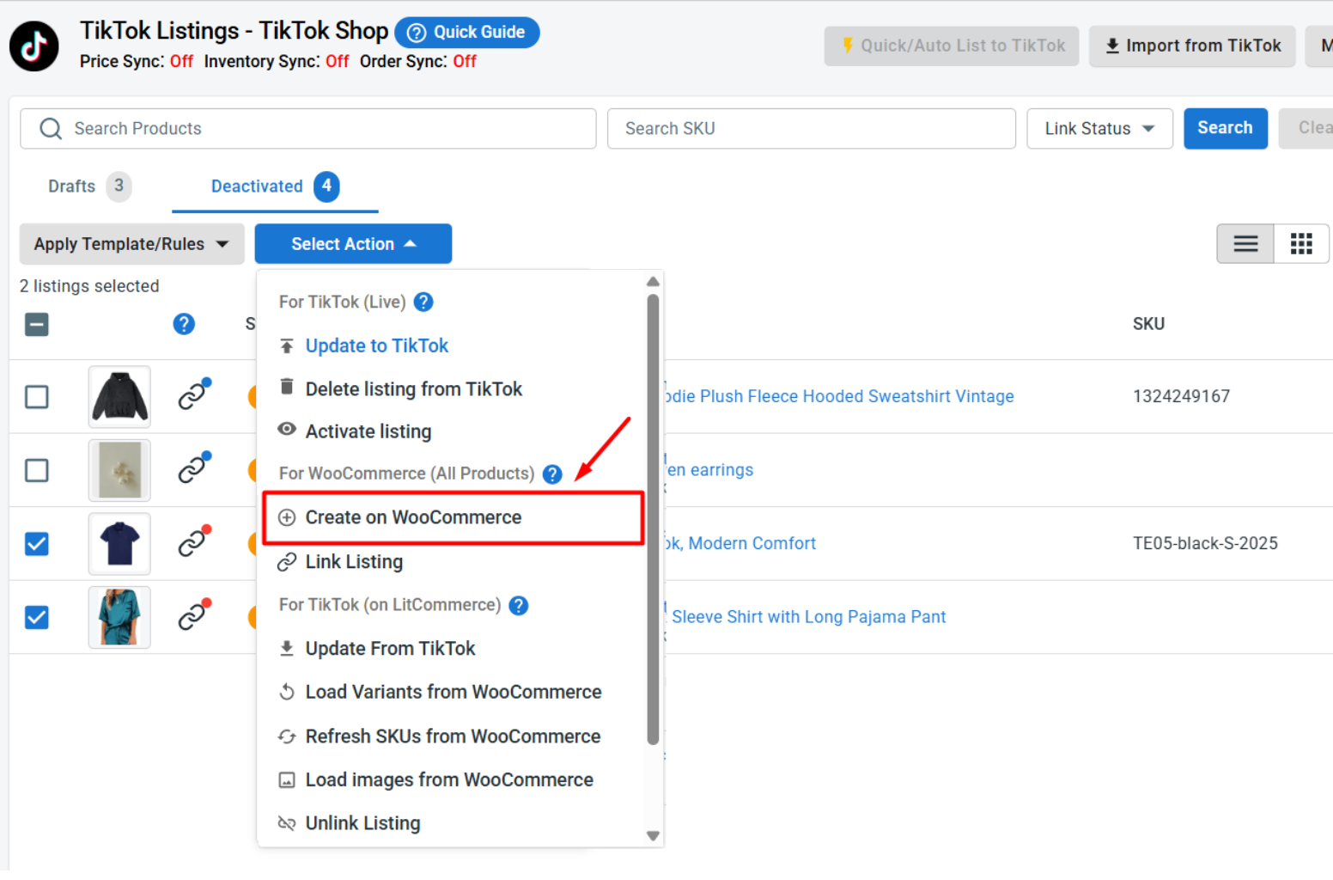Select Delete listing from TikTok
Viewport: 1333px width, 880px height.
pyautogui.click(x=413, y=389)
